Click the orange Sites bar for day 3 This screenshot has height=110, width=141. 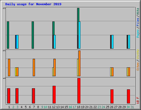[17, 72]
